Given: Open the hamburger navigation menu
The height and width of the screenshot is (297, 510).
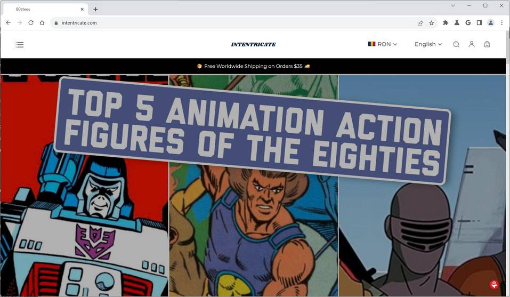Looking at the screenshot, I should [x=20, y=45].
